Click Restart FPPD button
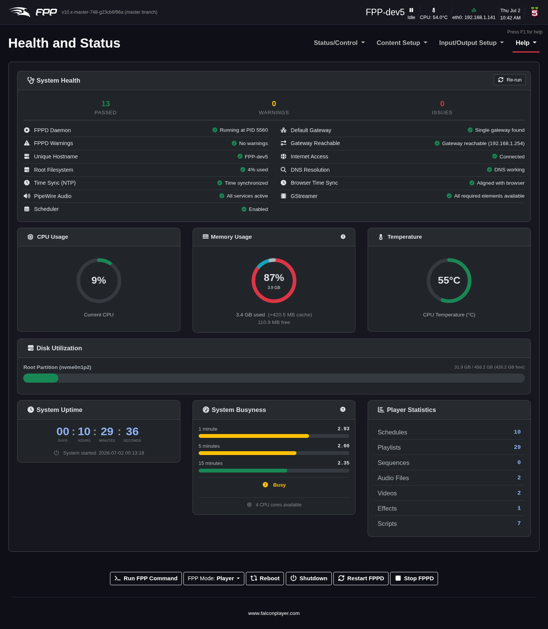 coord(361,578)
